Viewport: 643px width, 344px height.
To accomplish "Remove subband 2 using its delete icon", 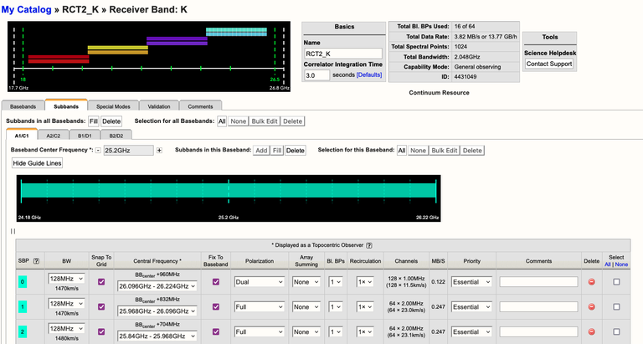I will coord(591,331).
